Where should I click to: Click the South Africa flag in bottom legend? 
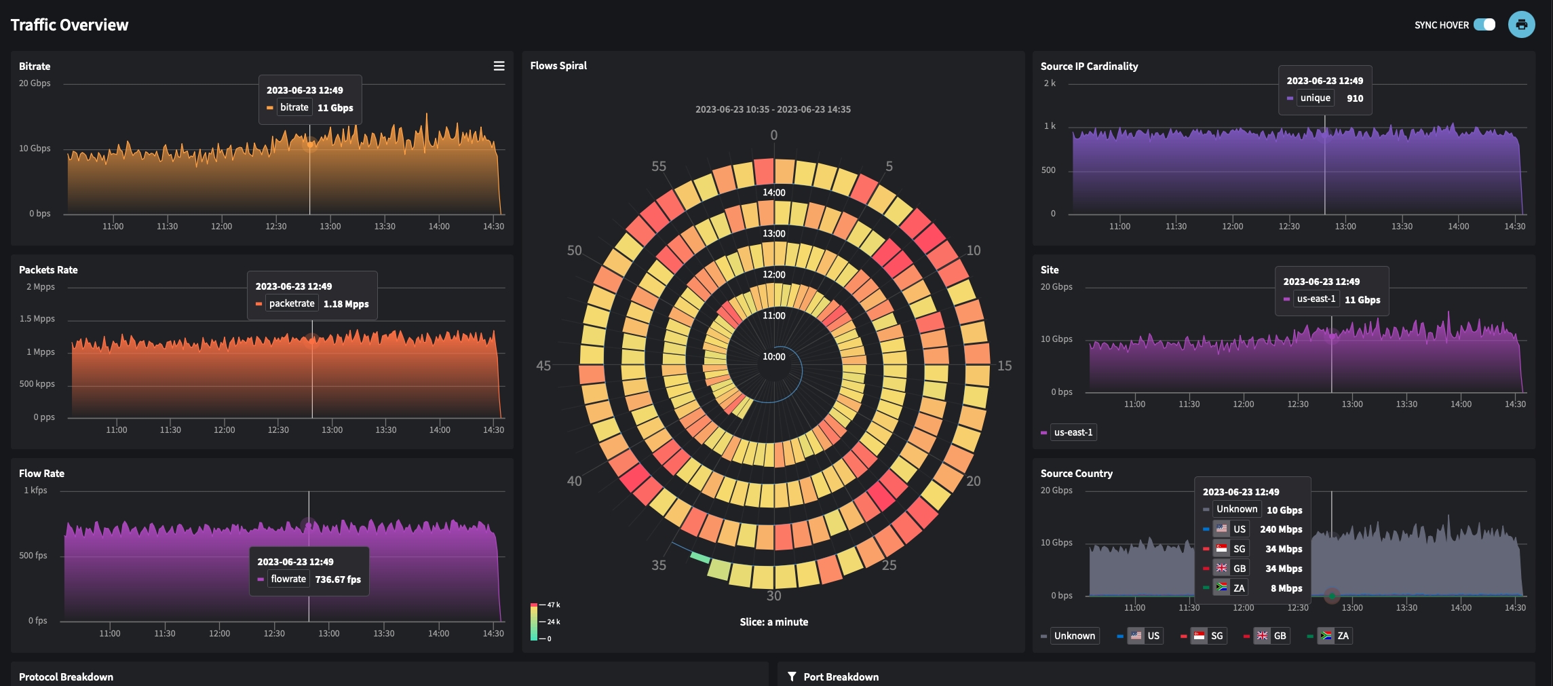pos(1326,636)
